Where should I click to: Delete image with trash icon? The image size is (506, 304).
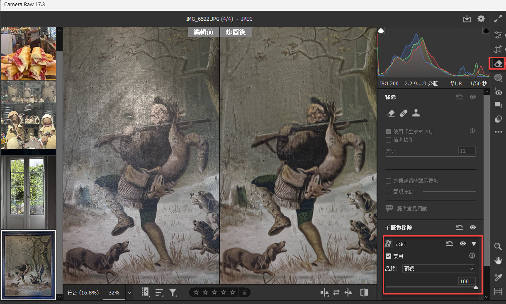point(245,292)
